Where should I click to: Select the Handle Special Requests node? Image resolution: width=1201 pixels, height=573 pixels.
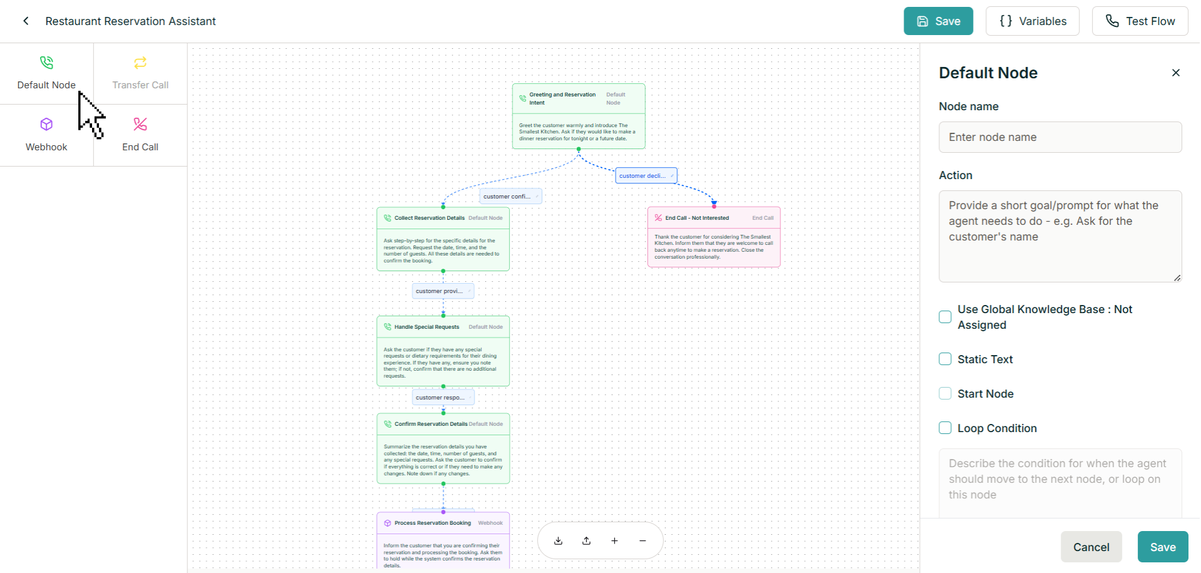443,351
